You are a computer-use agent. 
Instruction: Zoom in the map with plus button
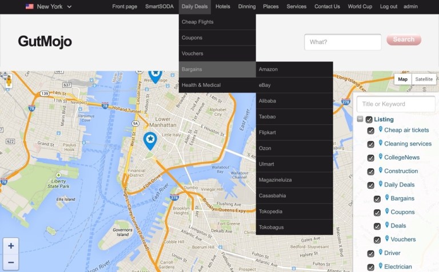point(11,246)
